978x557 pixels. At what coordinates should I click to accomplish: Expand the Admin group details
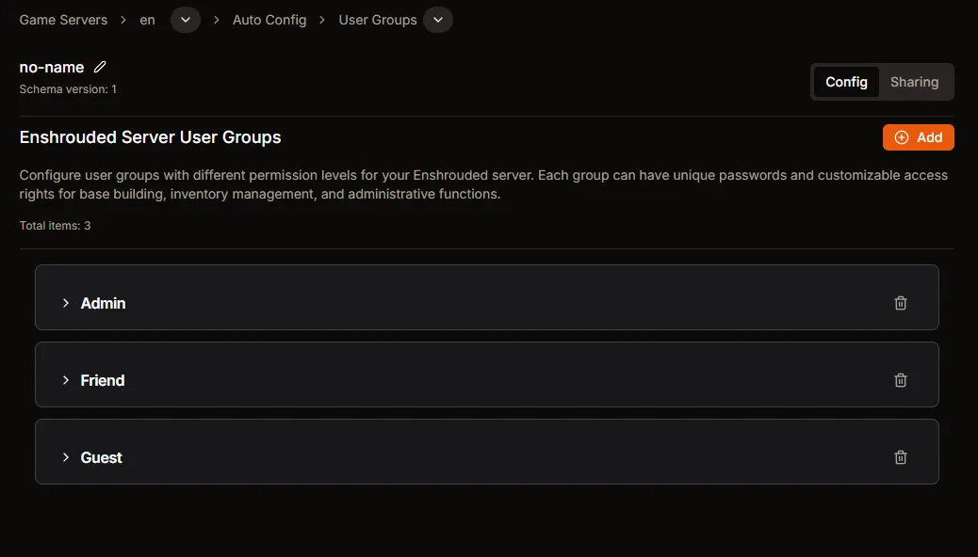coord(65,302)
